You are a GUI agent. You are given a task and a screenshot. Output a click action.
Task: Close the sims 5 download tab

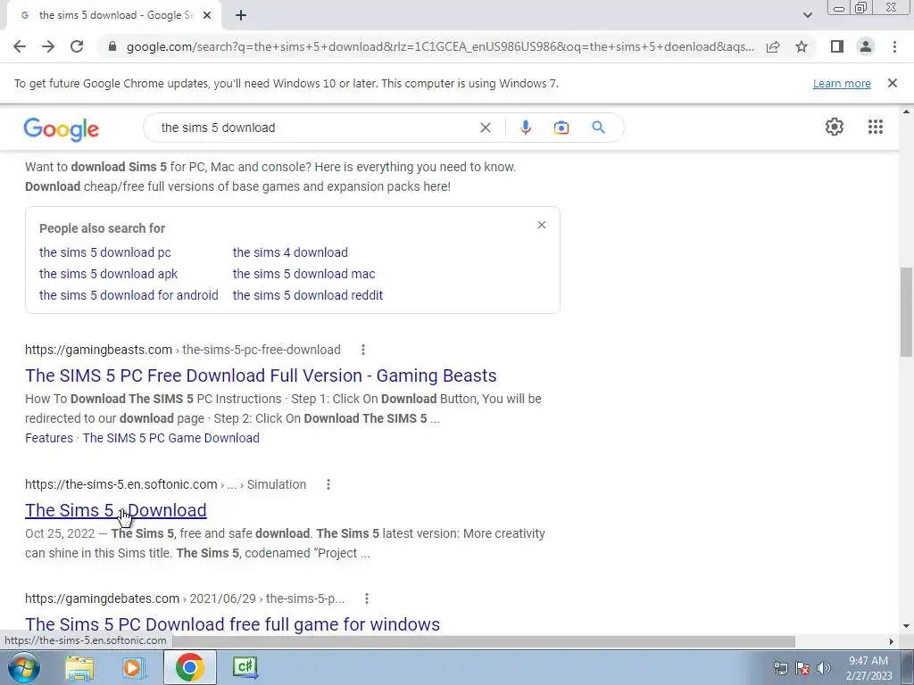(207, 16)
